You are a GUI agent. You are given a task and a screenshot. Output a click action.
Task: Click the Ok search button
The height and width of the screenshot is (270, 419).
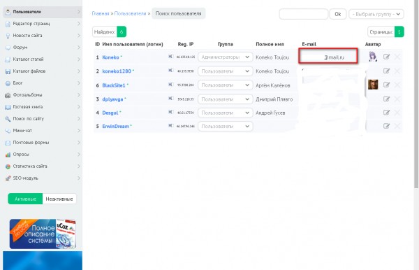click(x=338, y=14)
